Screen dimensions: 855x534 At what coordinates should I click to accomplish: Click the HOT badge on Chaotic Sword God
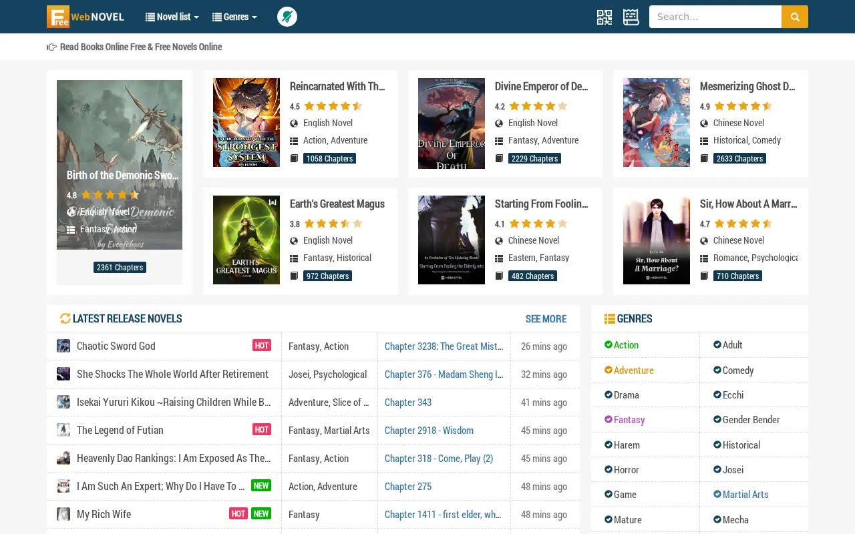(x=262, y=345)
